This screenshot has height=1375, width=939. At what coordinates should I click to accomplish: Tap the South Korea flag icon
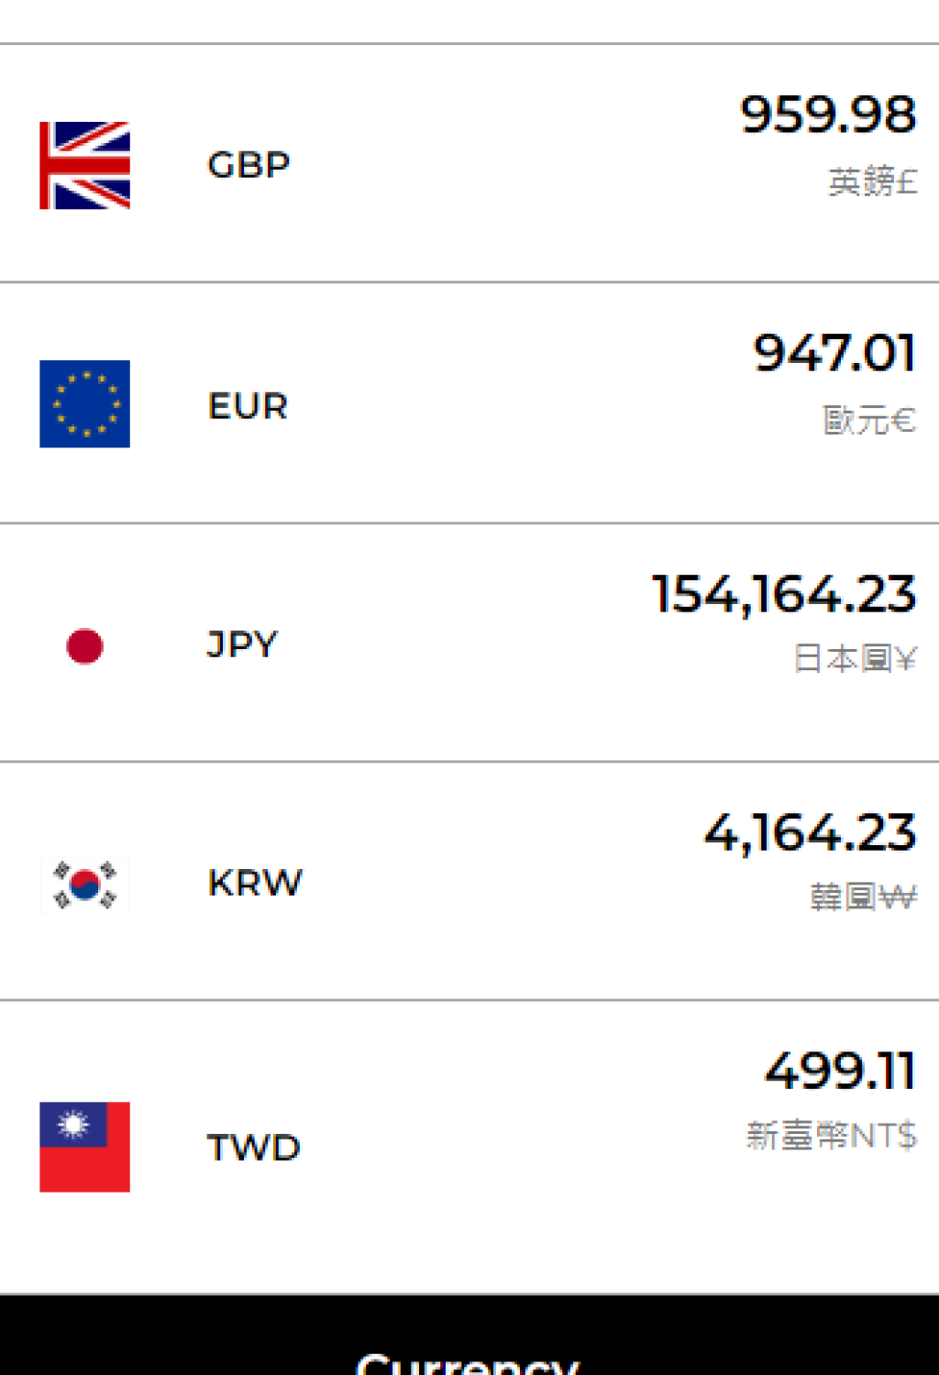(x=84, y=884)
